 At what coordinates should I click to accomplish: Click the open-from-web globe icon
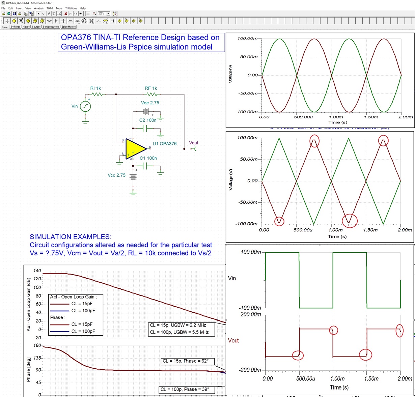tap(9, 14)
